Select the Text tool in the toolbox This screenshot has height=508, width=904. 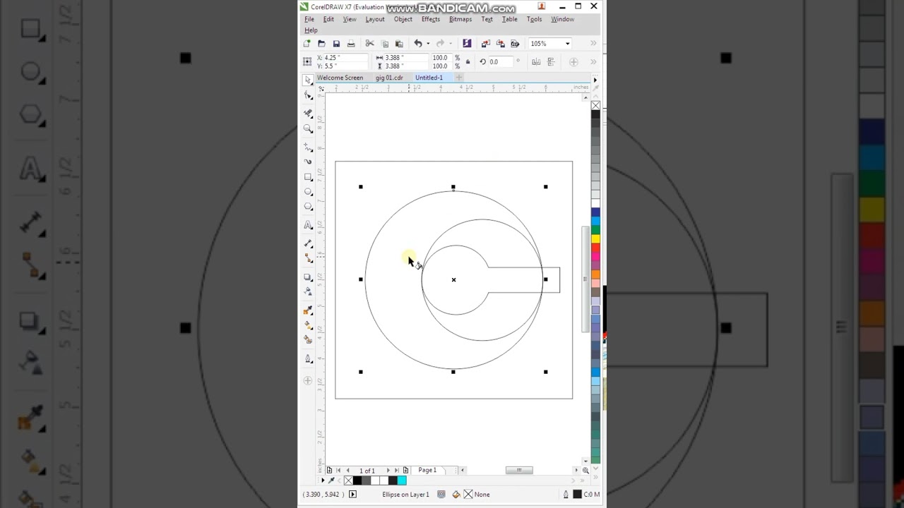point(308,225)
